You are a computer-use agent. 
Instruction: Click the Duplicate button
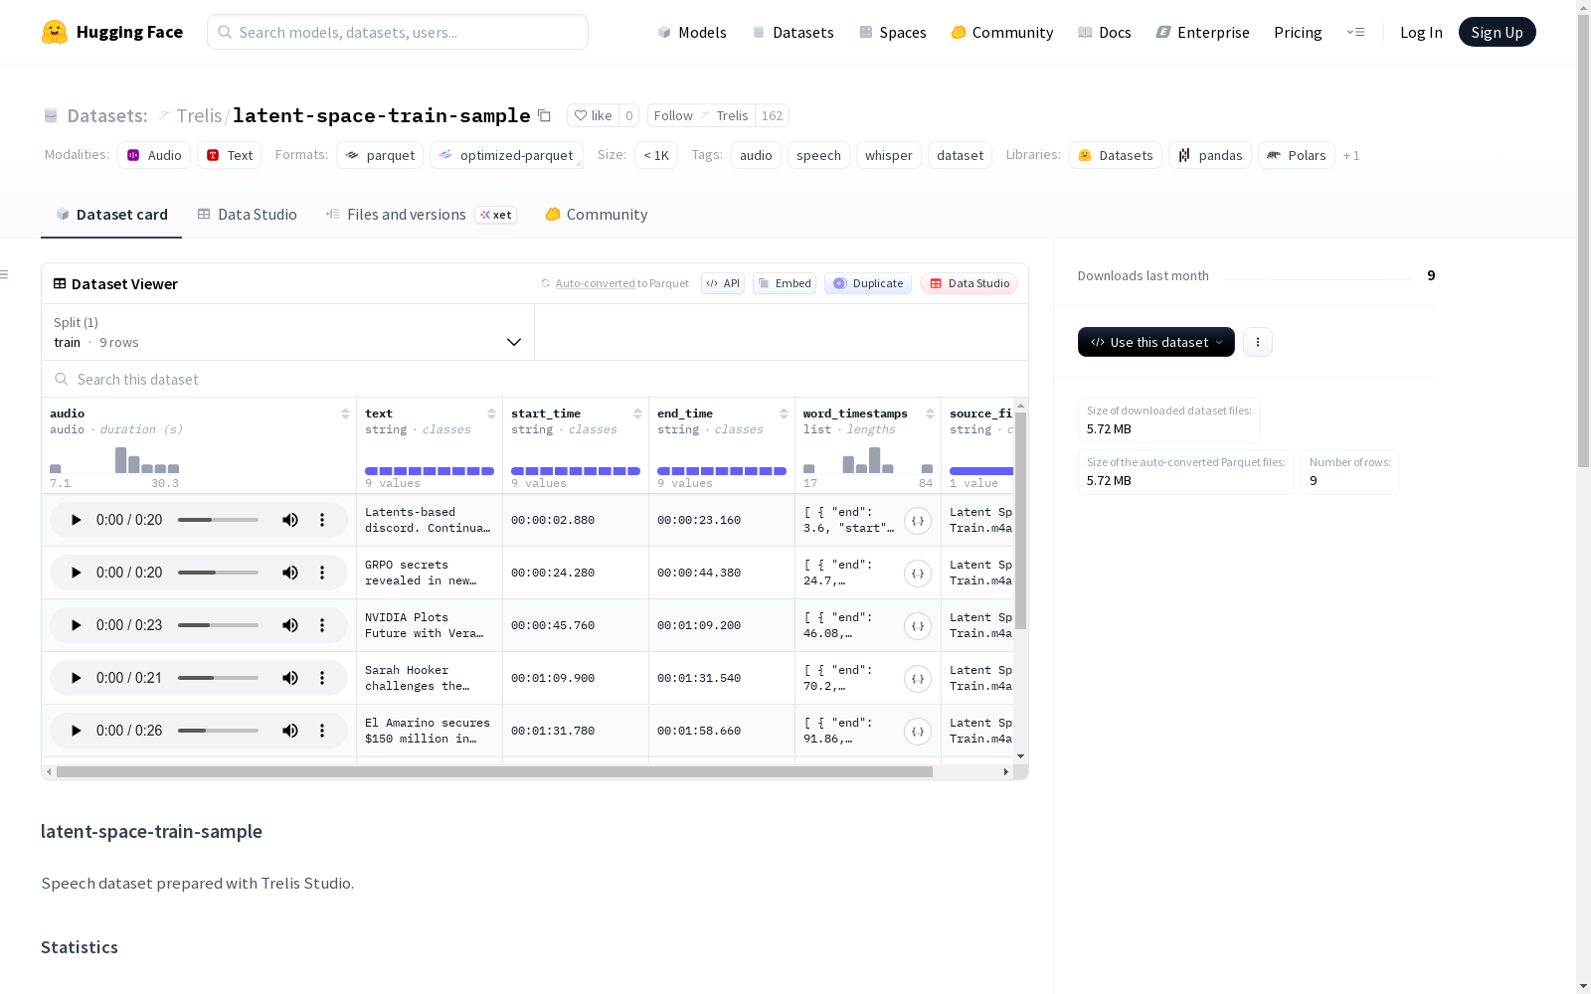click(x=868, y=283)
